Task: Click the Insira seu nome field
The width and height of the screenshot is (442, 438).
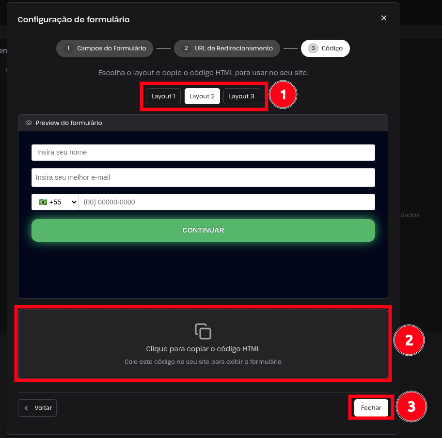Action: click(203, 153)
